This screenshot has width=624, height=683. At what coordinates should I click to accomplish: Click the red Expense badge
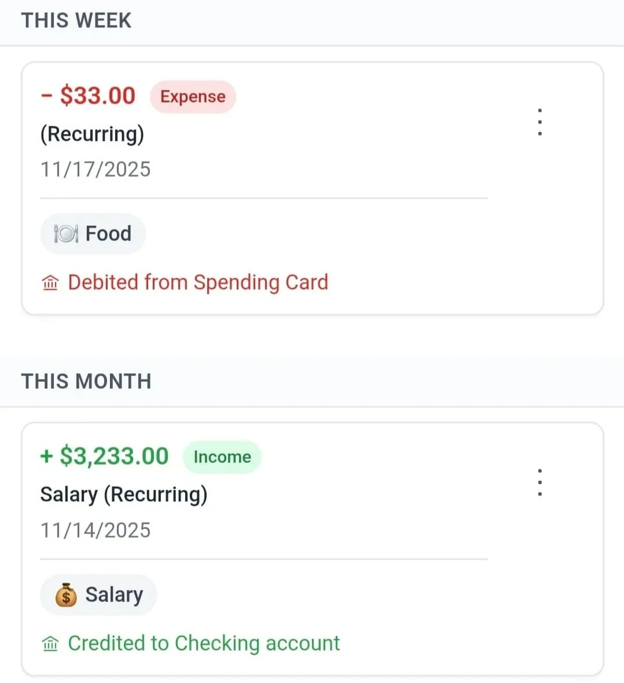pyautogui.click(x=193, y=97)
